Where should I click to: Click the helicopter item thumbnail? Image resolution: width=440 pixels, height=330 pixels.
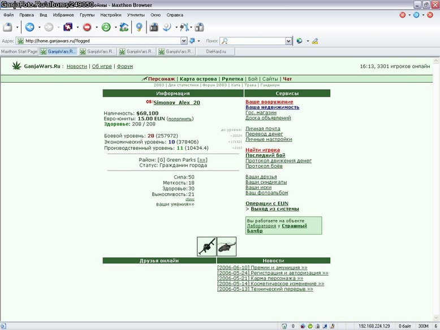click(227, 246)
